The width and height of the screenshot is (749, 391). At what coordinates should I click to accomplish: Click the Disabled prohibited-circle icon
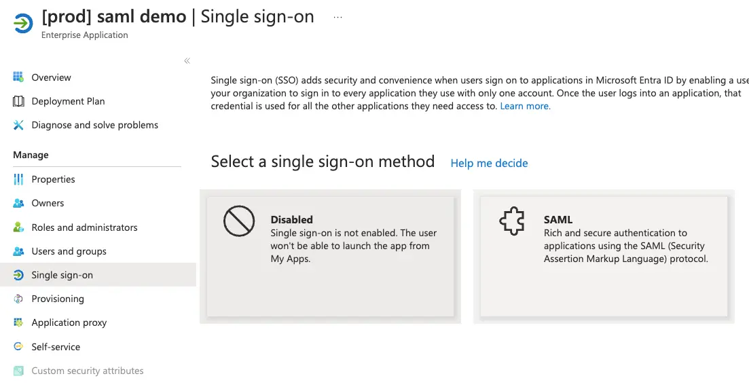239,221
